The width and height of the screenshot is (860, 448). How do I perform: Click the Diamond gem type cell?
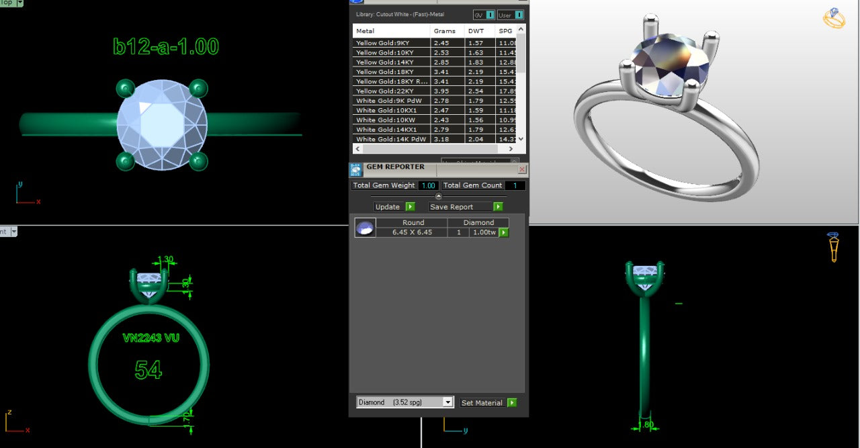tap(478, 222)
